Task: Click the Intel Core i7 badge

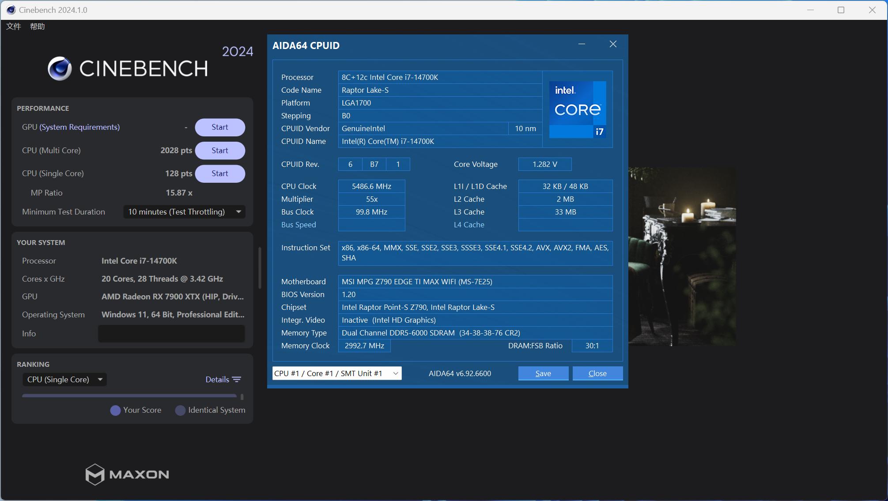Action: [x=577, y=109]
